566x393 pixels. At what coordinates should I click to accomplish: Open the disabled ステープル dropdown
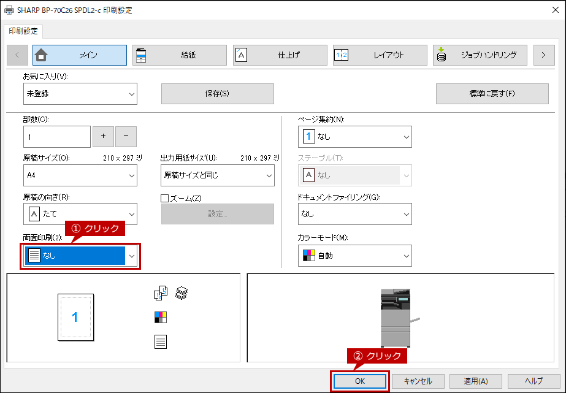coord(355,175)
